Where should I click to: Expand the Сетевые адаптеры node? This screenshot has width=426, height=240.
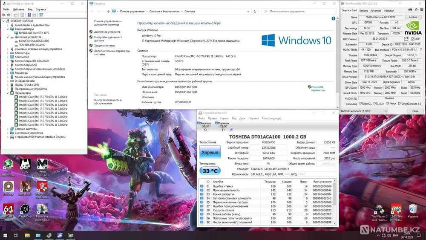(x=8, y=129)
